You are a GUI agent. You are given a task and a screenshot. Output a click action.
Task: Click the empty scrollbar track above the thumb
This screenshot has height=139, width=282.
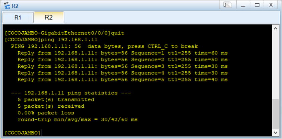[275, 65]
